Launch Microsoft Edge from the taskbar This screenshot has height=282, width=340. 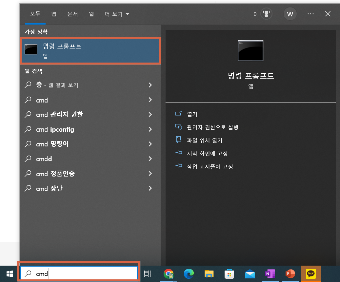(x=189, y=274)
